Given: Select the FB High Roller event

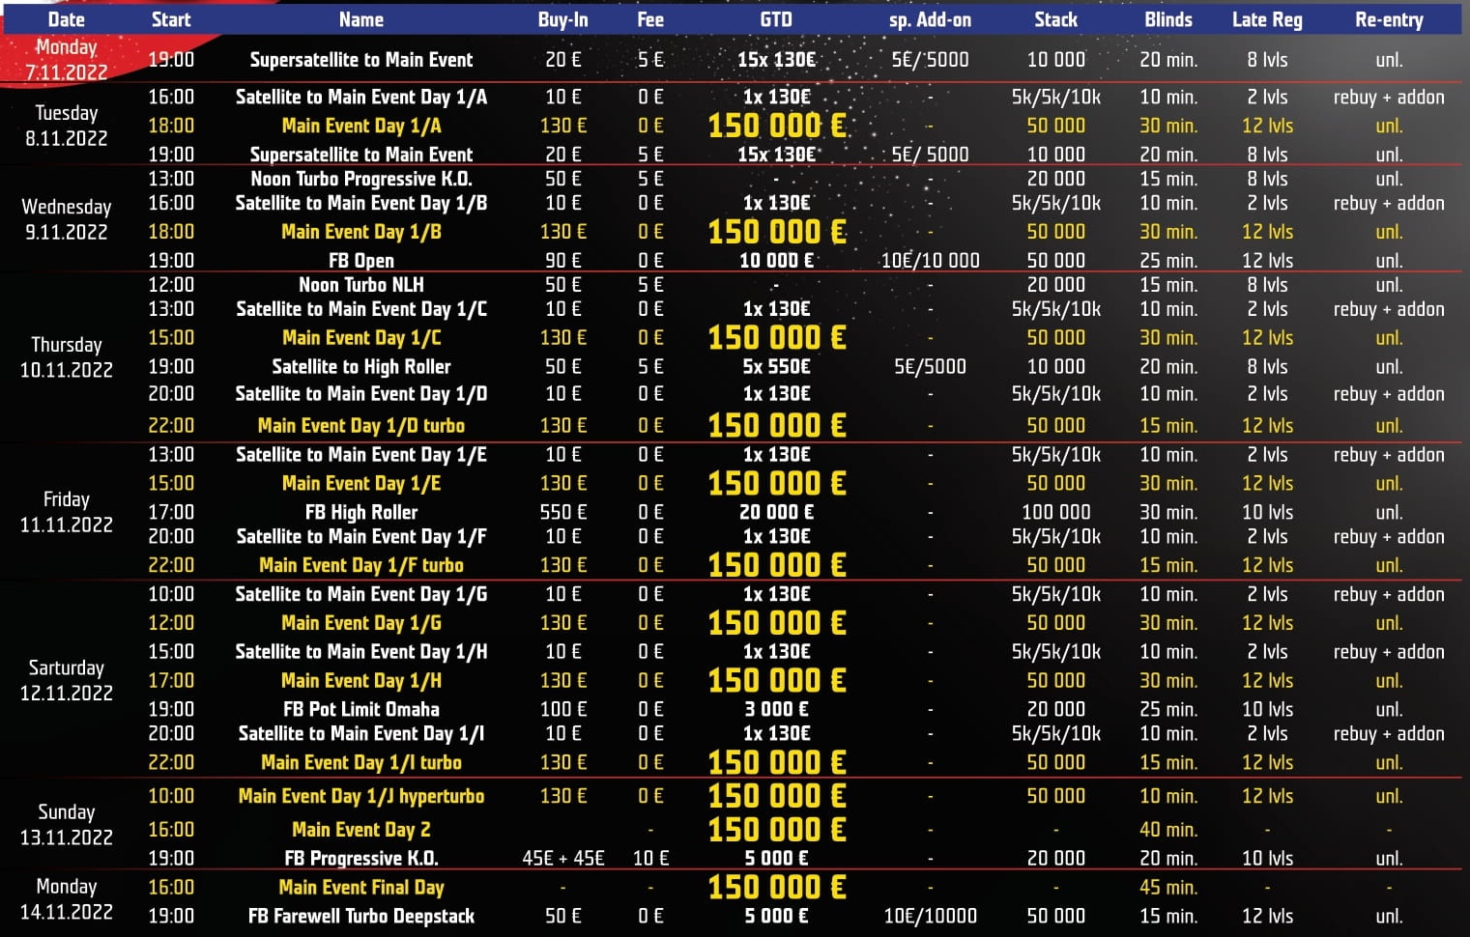Looking at the screenshot, I should tap(360, 512).
